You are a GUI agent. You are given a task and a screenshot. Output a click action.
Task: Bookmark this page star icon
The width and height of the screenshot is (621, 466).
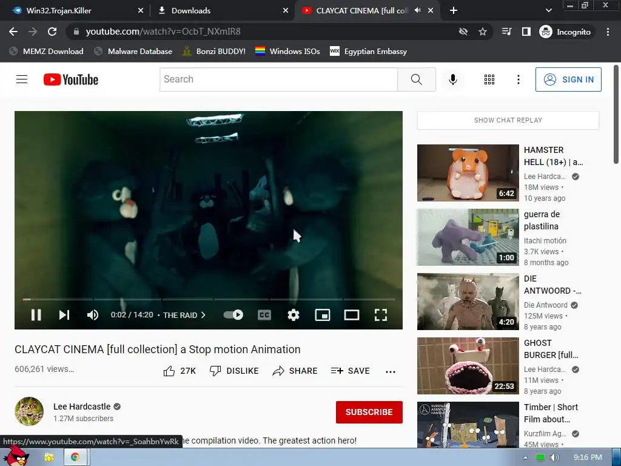(482, 32)
